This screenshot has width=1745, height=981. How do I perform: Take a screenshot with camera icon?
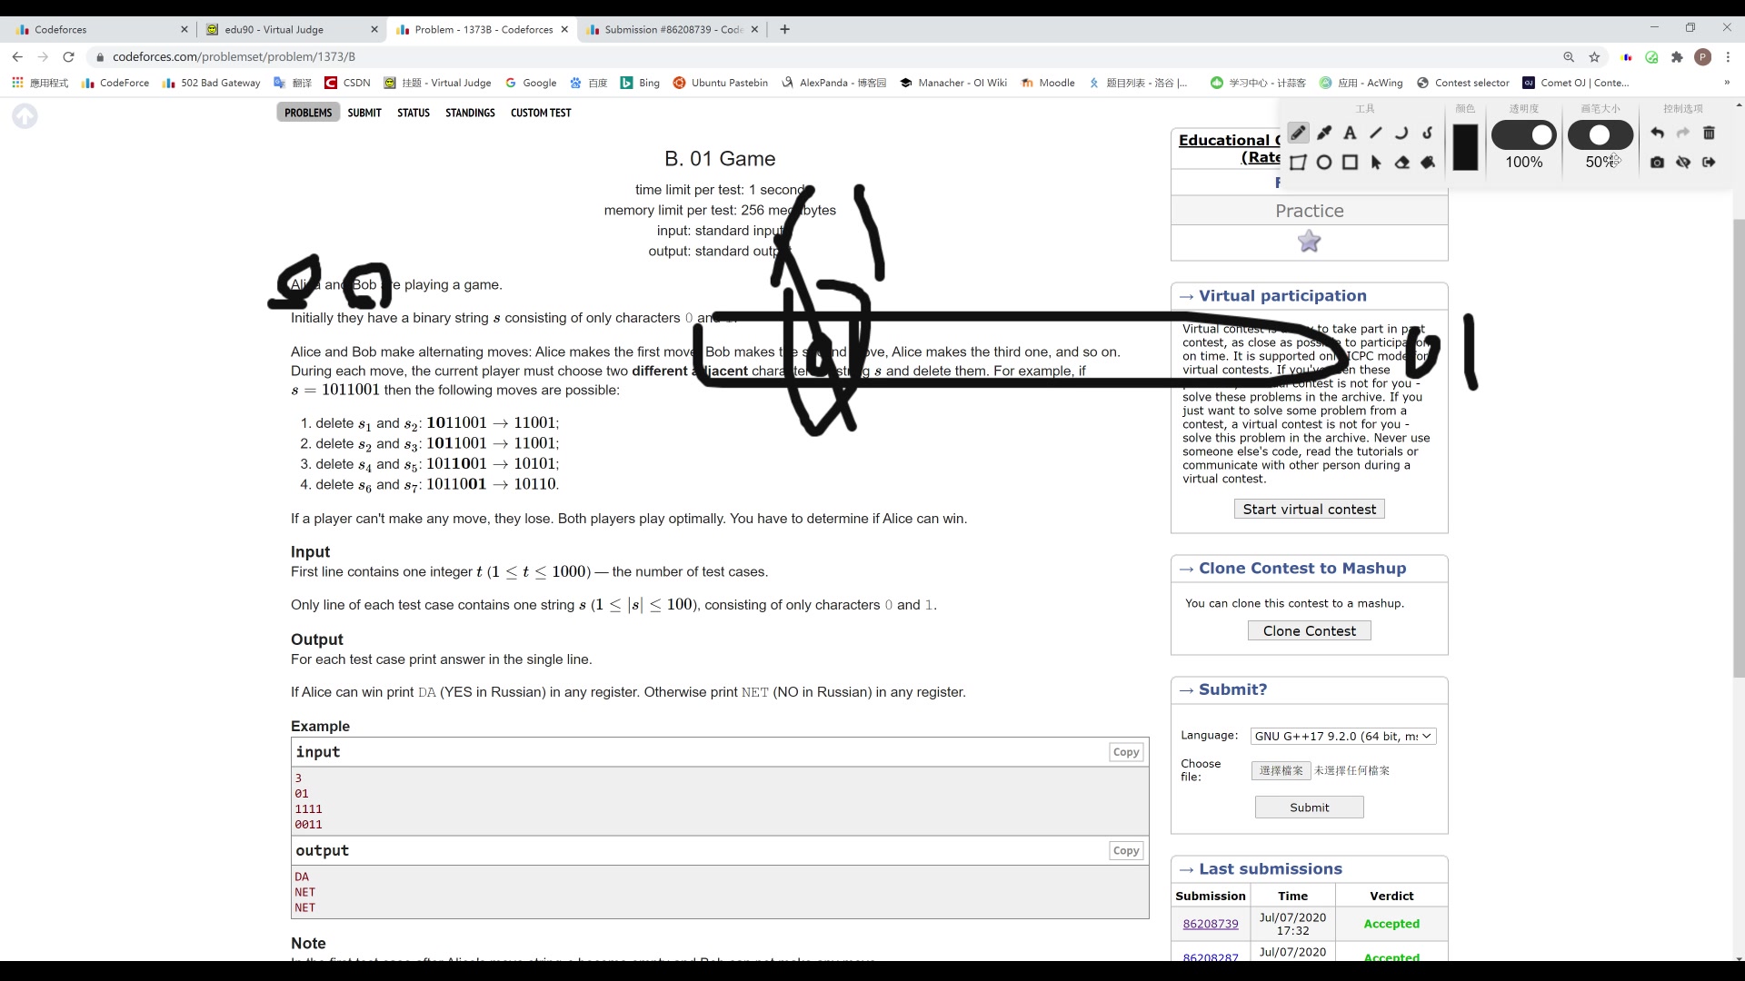pos(1657,163)
